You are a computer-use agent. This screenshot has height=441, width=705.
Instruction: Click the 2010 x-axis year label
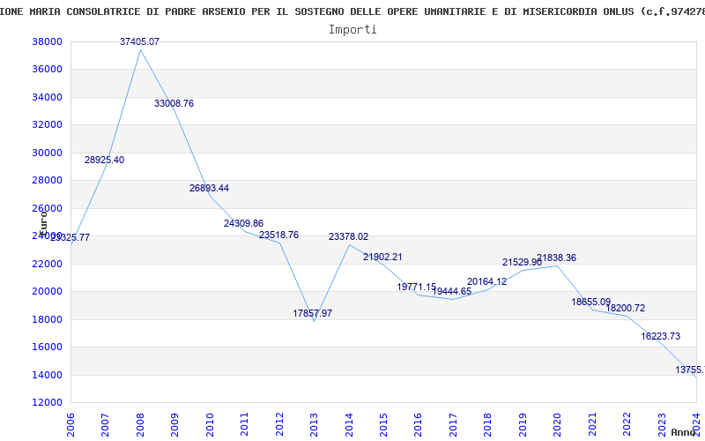coord(210,425)
